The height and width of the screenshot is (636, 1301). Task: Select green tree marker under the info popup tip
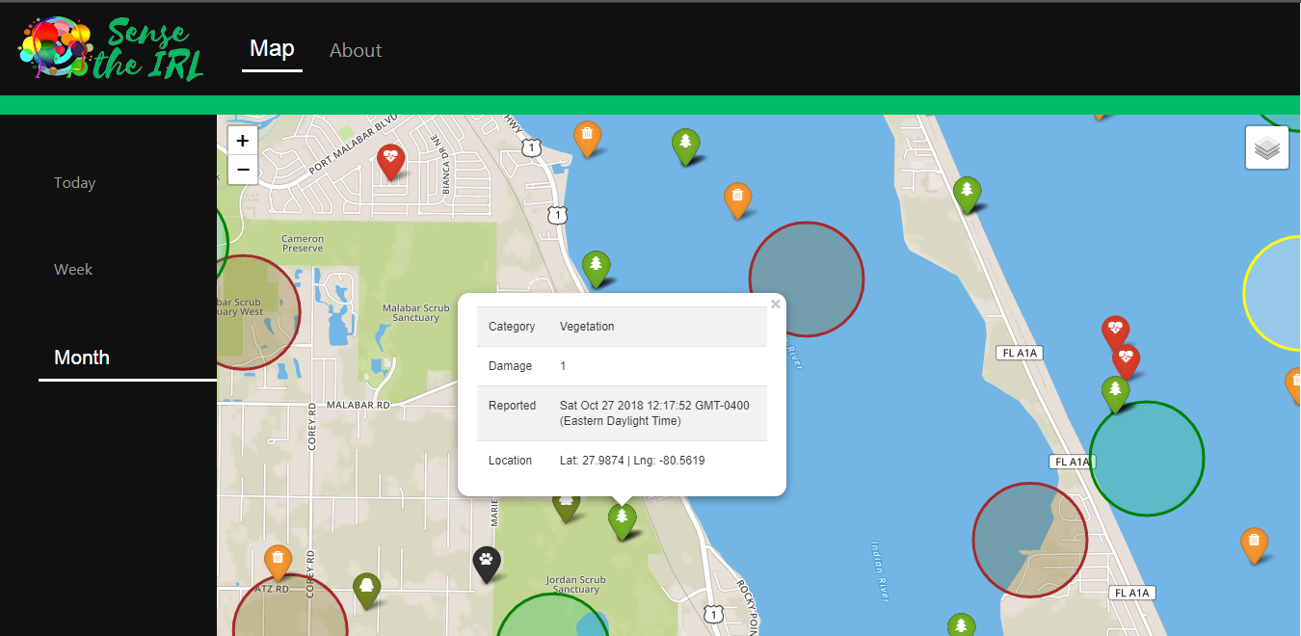click(x=623, y=521)
